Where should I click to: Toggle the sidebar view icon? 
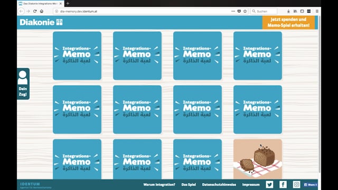coord(302,11)
